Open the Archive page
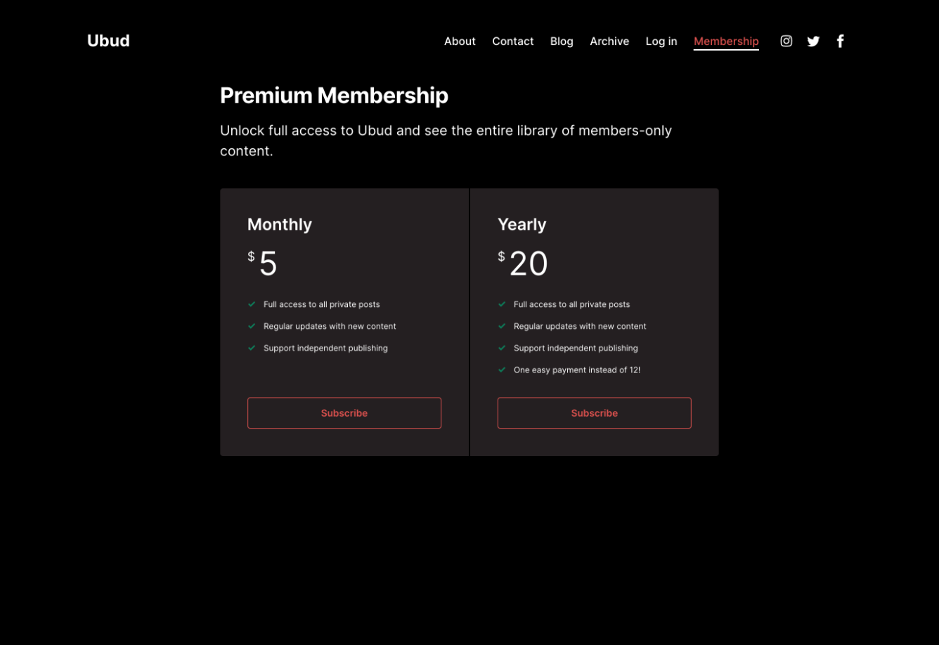This screenshot has width=939, height=645. click(609, 41)
